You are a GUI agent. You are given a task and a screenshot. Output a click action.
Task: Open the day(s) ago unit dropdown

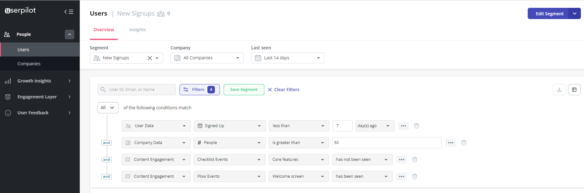point(375,126)
